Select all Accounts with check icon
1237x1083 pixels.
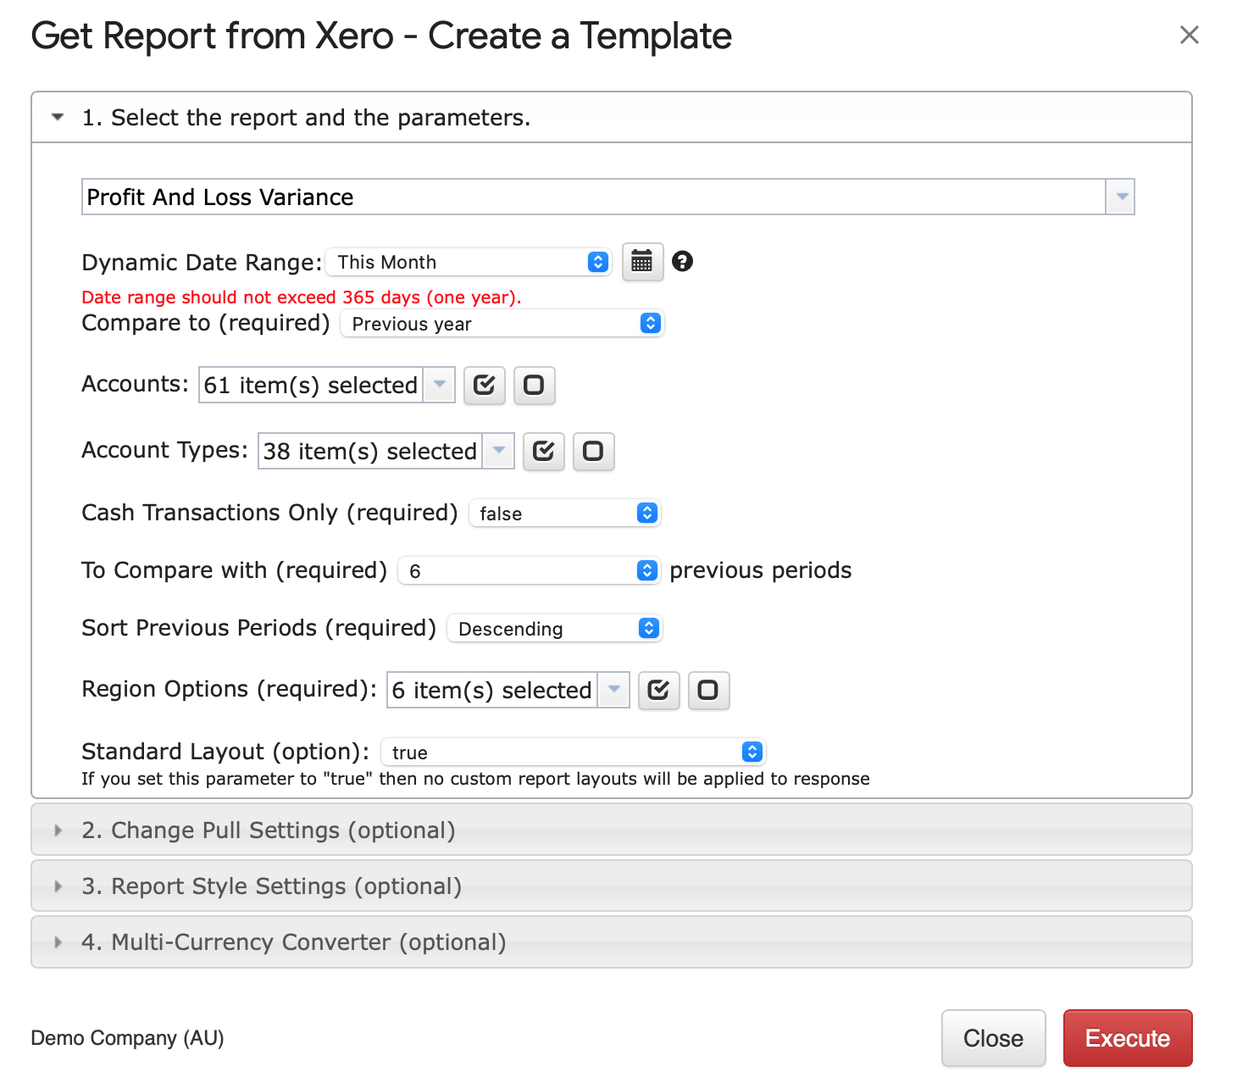pos(485,386)
